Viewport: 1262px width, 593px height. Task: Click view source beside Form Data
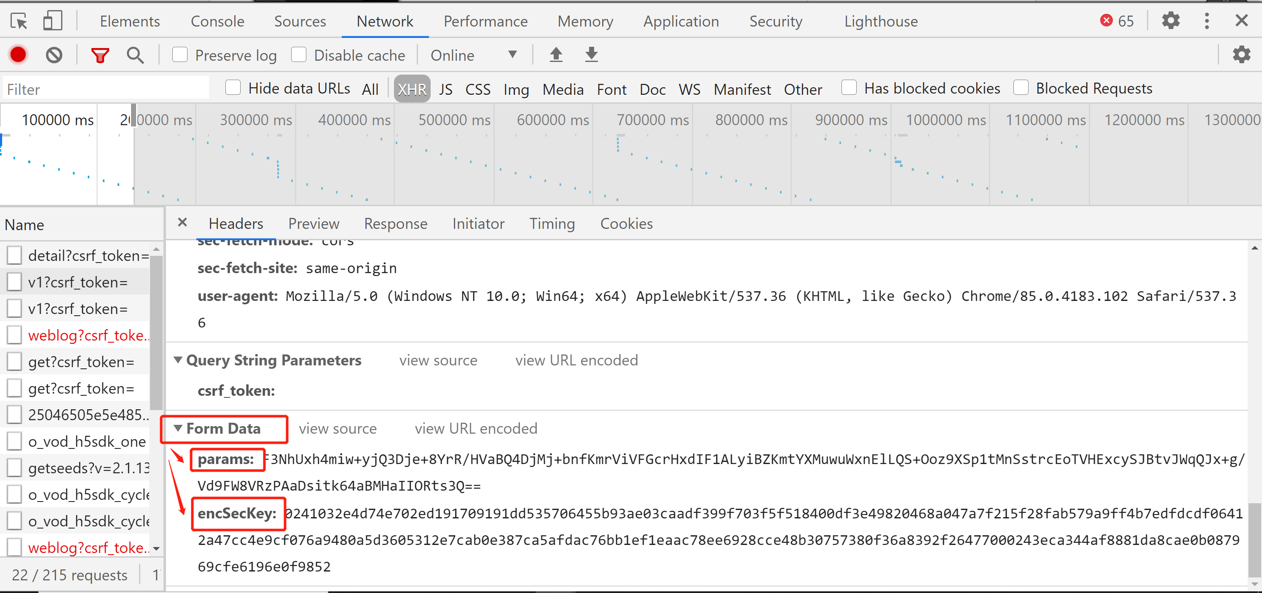[x=338, y=428]
